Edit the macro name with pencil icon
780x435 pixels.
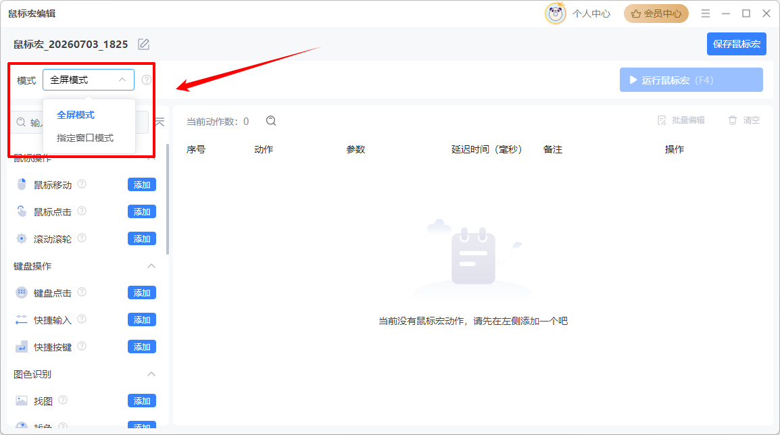coord(144,45)
